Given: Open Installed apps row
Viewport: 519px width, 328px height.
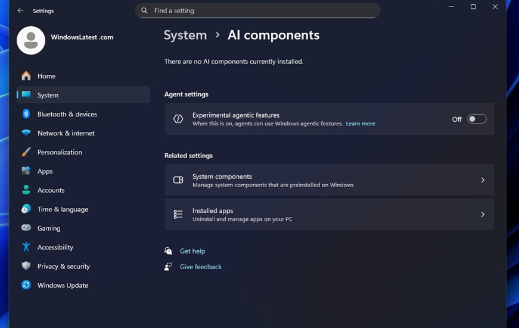Looking at the screenshot, I should (330, 214).
